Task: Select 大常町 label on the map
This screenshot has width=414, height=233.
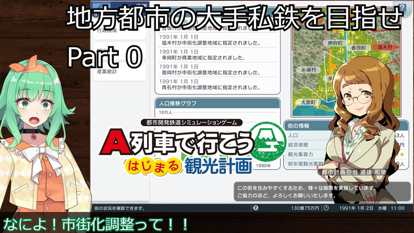Action: (308, 102)
